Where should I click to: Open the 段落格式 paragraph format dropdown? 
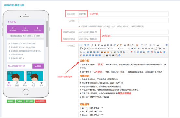tap(104, 49)
